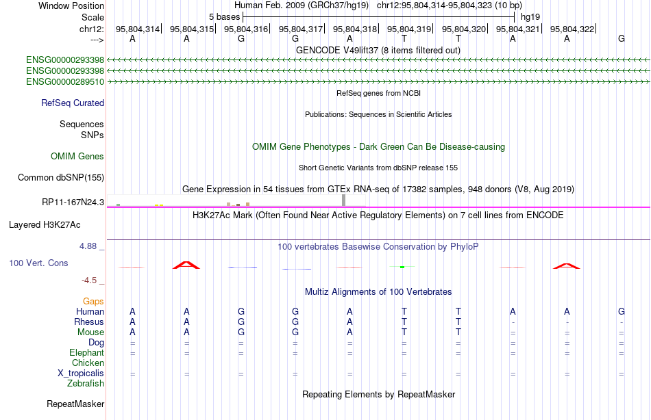Screen dimensions: 651x420
Task: Open Publications: Sequences in Scientific Articles title
Action: pos(378,114)
